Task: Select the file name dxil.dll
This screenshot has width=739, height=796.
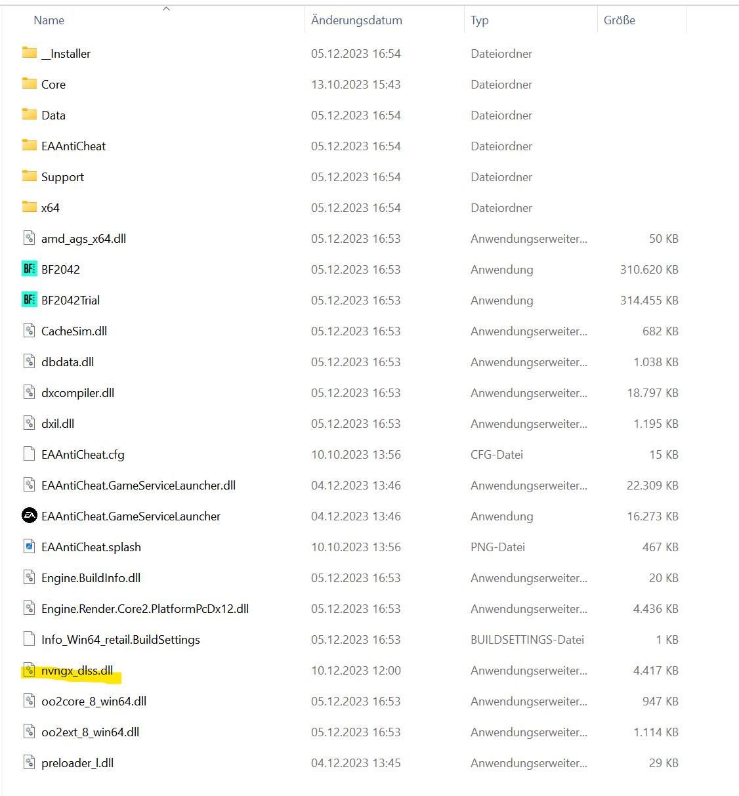Action: tap(58, 424)
